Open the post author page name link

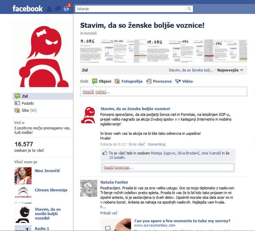click(x=135, y=109)
